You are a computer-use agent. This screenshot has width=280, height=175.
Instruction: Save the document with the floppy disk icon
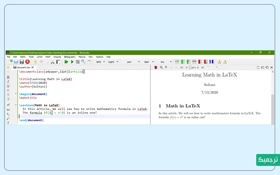pos(22,62)
